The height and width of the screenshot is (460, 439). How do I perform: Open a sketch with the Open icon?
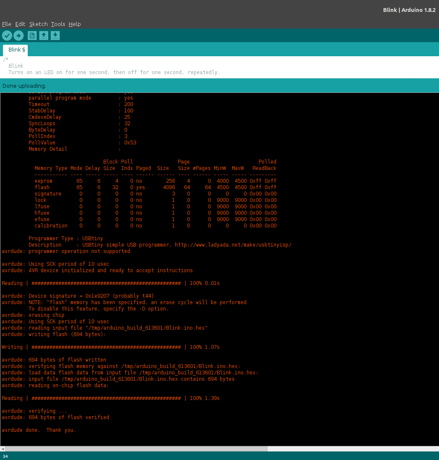pos(44,36)
